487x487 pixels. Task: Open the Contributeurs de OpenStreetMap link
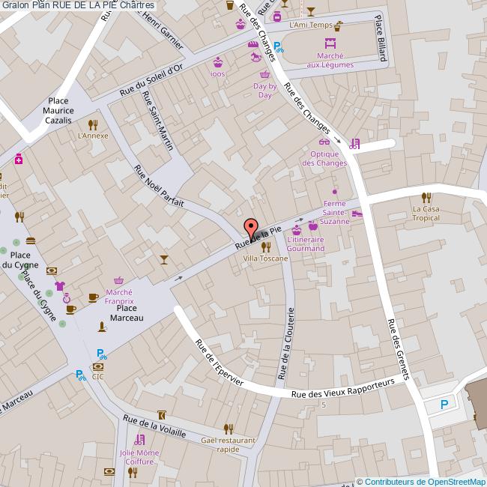coord(424,481)
